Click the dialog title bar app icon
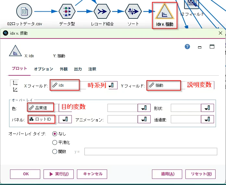This screenshot has width=226, height=185. click(x=6, y=33)
